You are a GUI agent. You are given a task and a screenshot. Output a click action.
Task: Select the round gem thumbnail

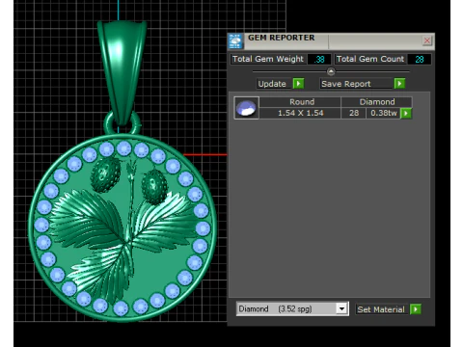[x=246, y=108]
